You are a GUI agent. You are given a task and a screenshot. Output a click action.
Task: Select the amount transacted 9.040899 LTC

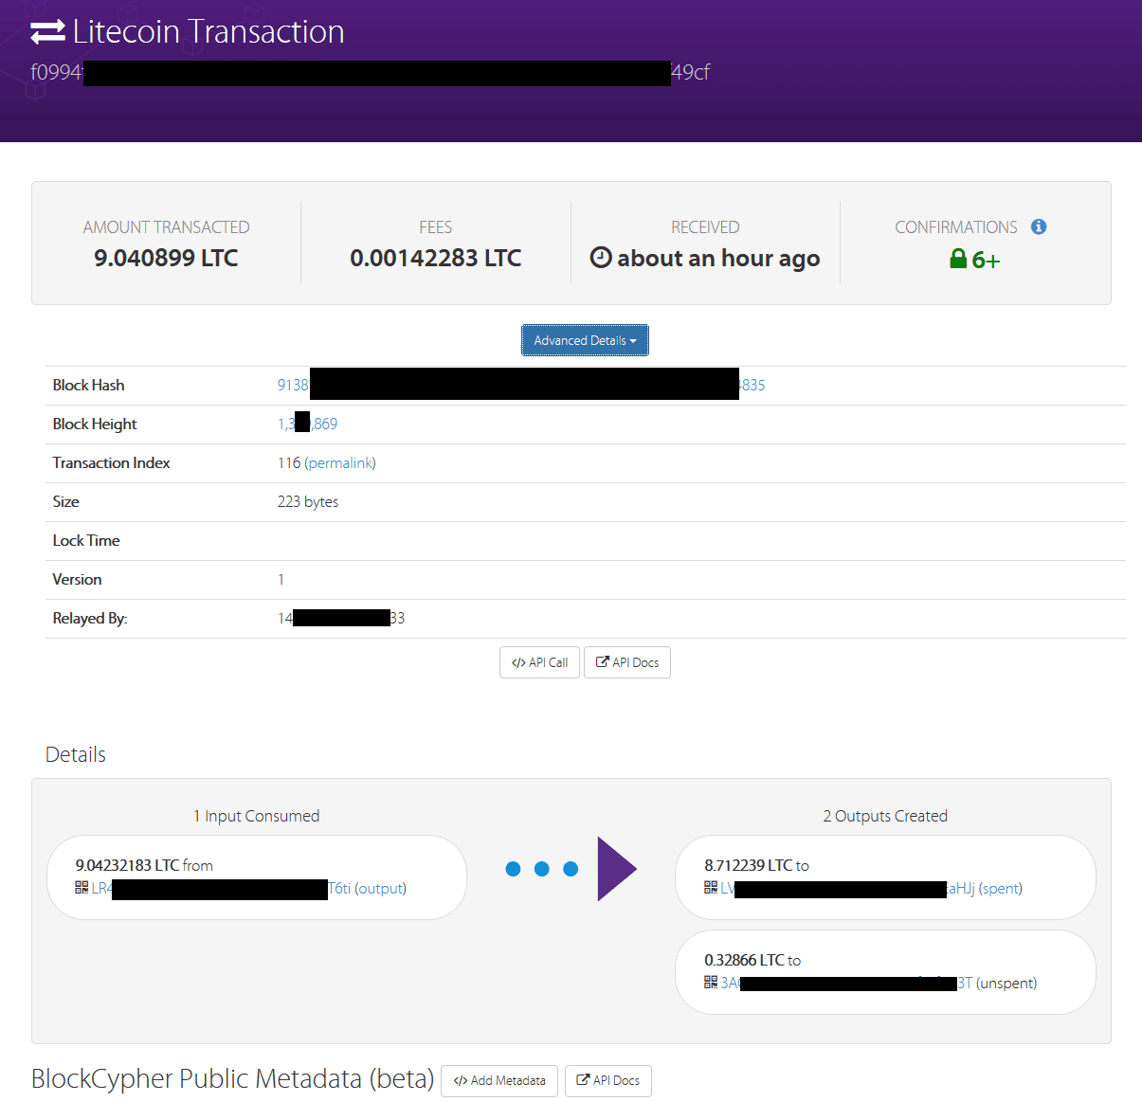(x=166, y=258)
